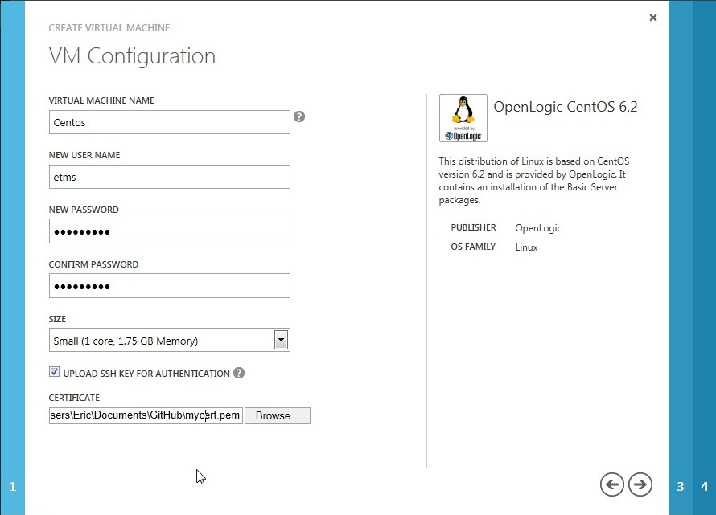Viewport: 716px width, 515px height.
Task: Jump to wizard step 1
Action: pyautogui.click(x=12, y=486)
